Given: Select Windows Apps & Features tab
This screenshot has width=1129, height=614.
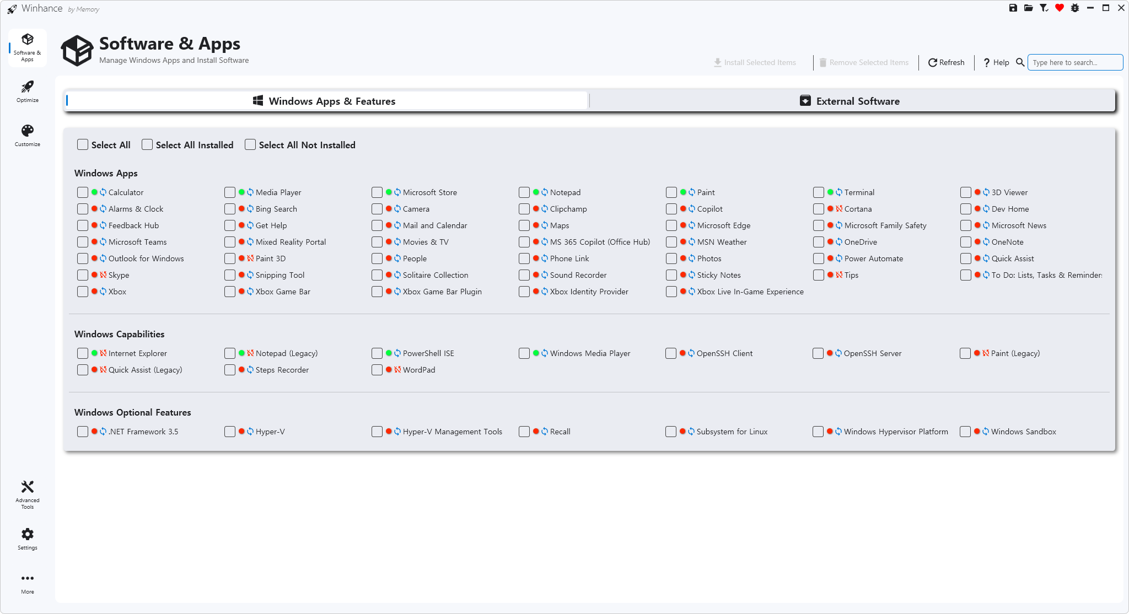Looking at the screenshot, I should tap(325, 101).
